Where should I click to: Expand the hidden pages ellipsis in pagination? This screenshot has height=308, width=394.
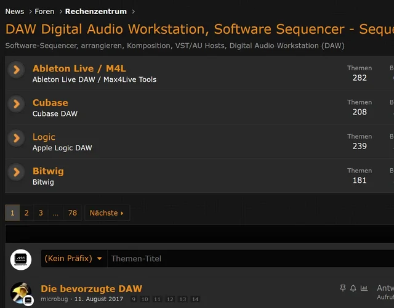pyautogui.click(x=55, y=213)
